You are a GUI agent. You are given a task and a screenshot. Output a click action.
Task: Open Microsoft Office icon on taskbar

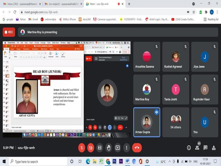tap(140, 162)
